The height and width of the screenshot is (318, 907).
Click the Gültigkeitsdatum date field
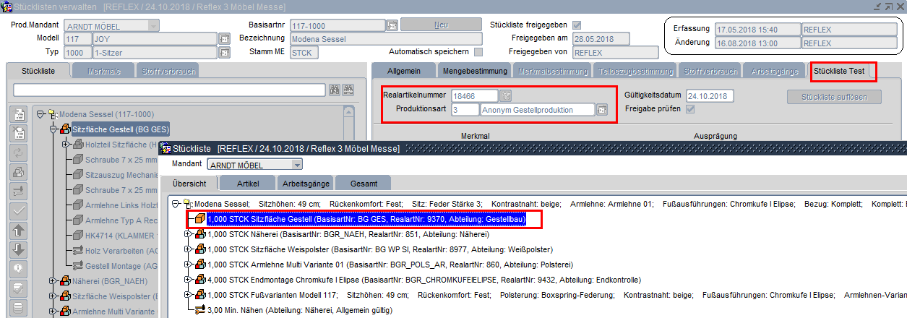point(709,96)
